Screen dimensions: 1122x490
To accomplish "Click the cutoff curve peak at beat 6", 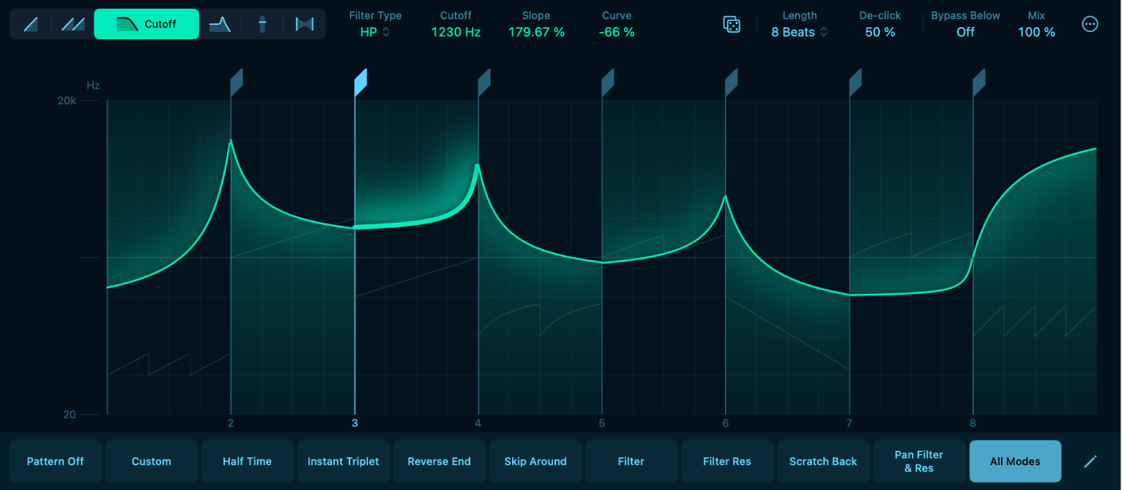I will tap(725, 196).
